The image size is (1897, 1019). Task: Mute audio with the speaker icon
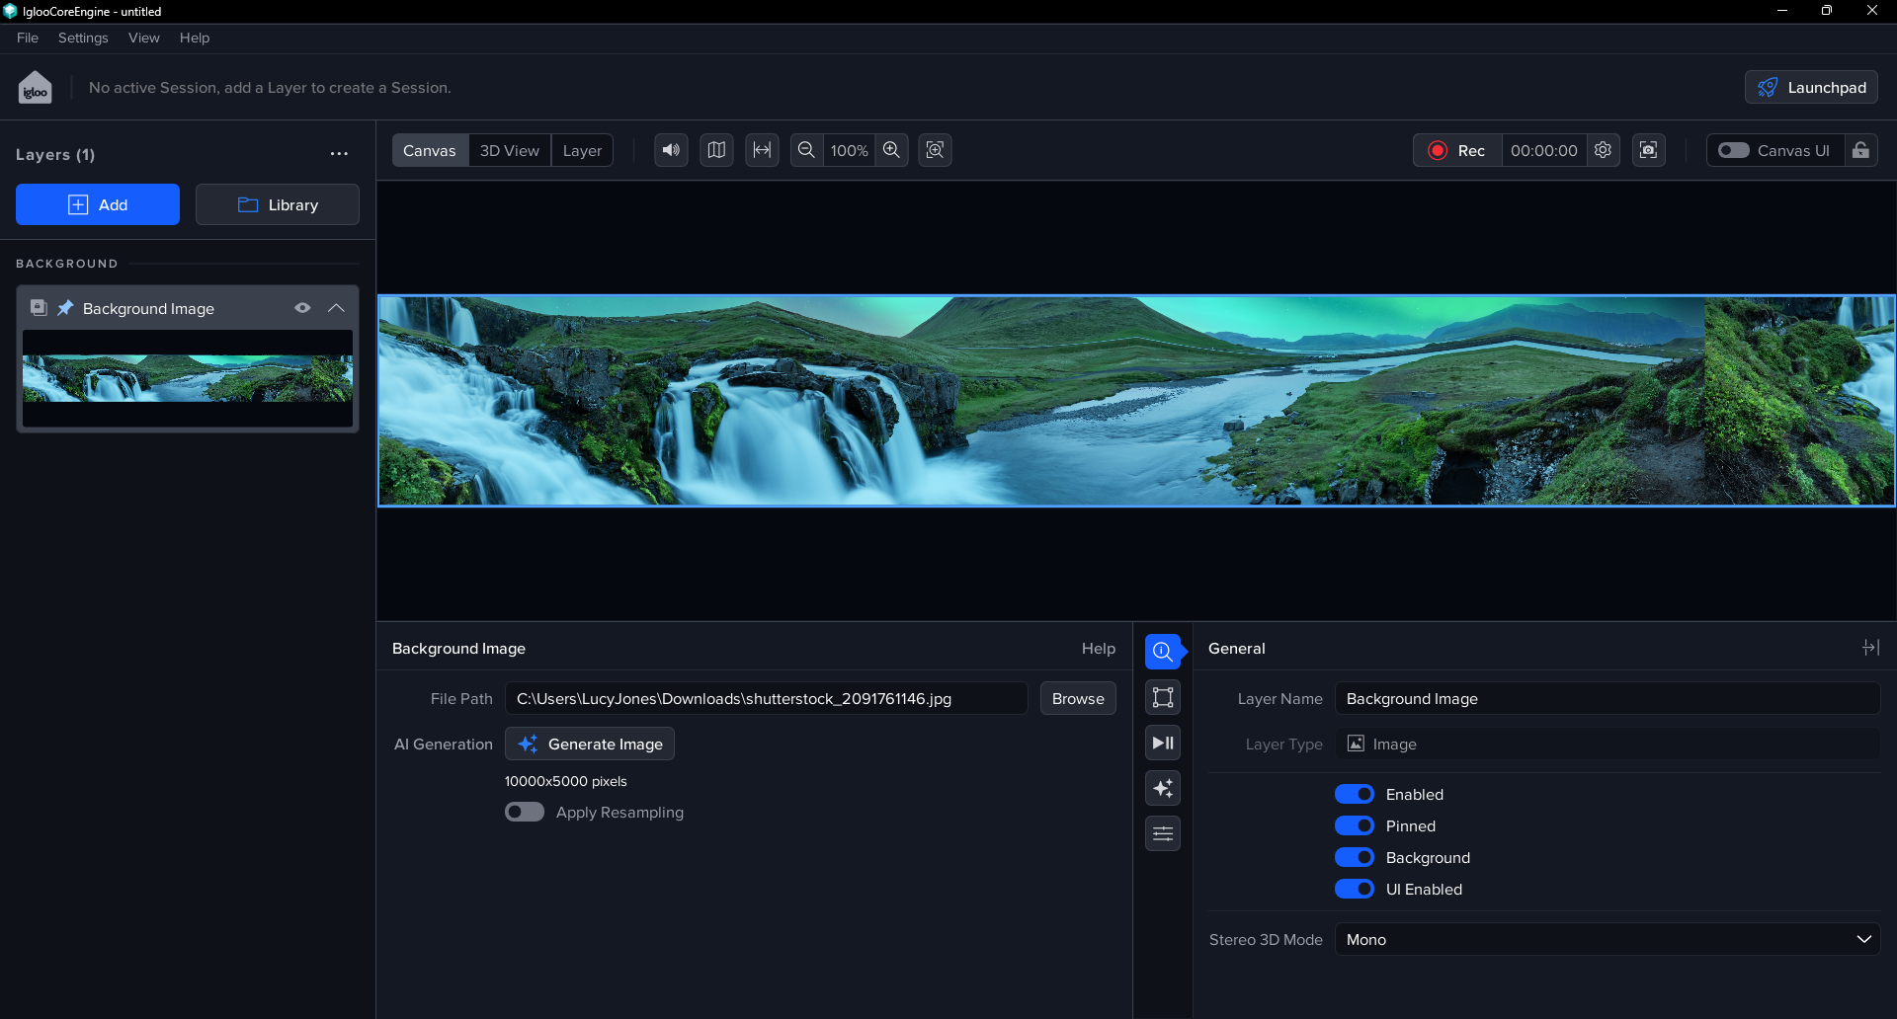(671, 150)
